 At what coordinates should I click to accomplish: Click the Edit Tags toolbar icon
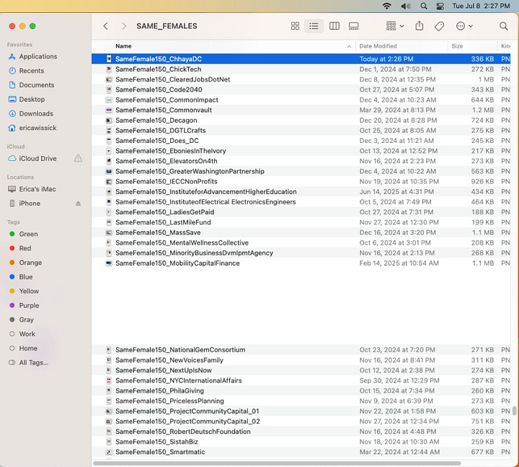coord(439,26)
